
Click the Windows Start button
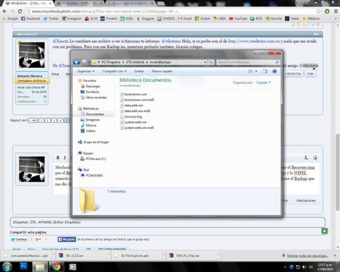click(7, 267)
